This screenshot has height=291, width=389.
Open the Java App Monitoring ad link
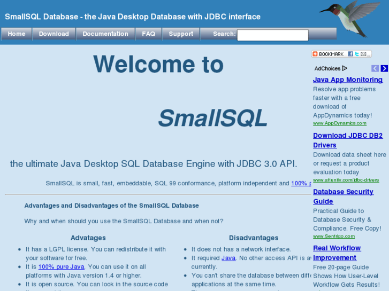tap(348, 80)
